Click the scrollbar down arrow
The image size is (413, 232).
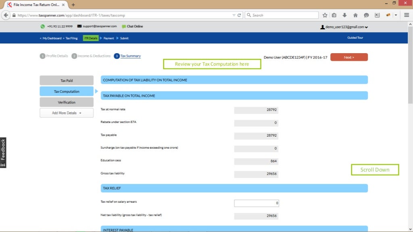(410, 229)
